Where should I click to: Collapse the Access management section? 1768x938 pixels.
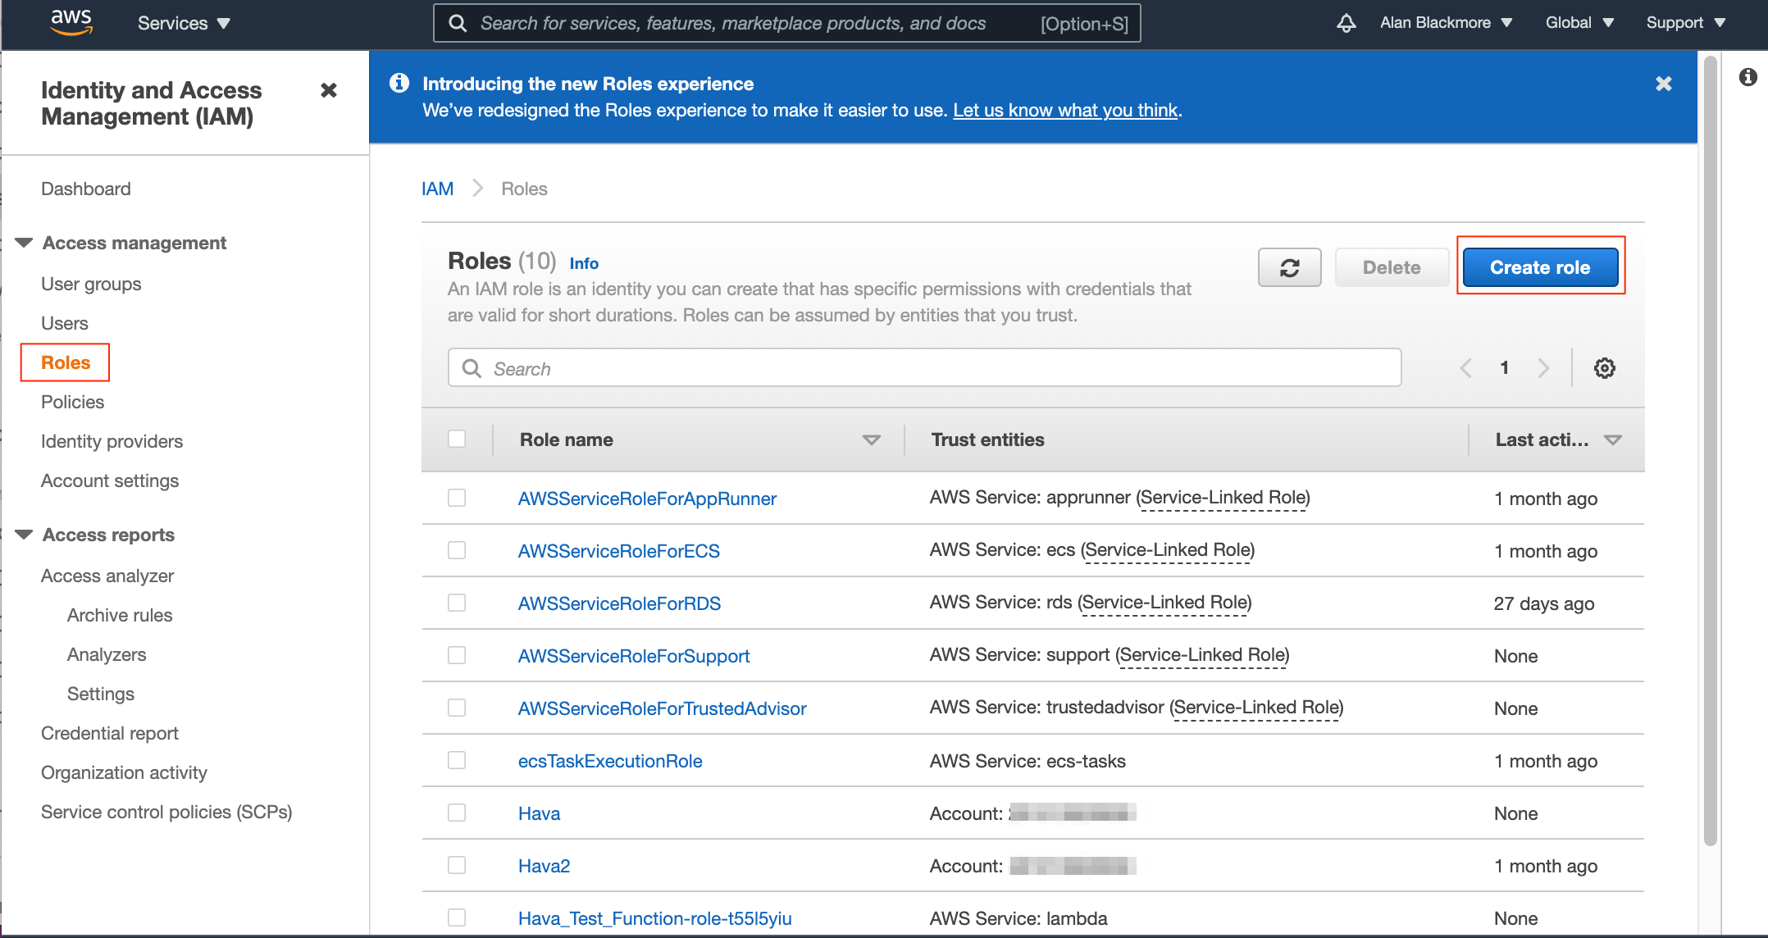(x=23, y=242)
